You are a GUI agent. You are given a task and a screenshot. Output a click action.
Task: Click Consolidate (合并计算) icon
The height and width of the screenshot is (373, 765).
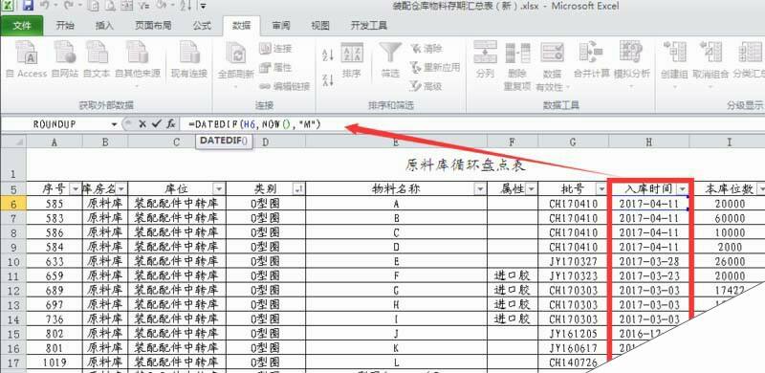click(x=591, y=60)
